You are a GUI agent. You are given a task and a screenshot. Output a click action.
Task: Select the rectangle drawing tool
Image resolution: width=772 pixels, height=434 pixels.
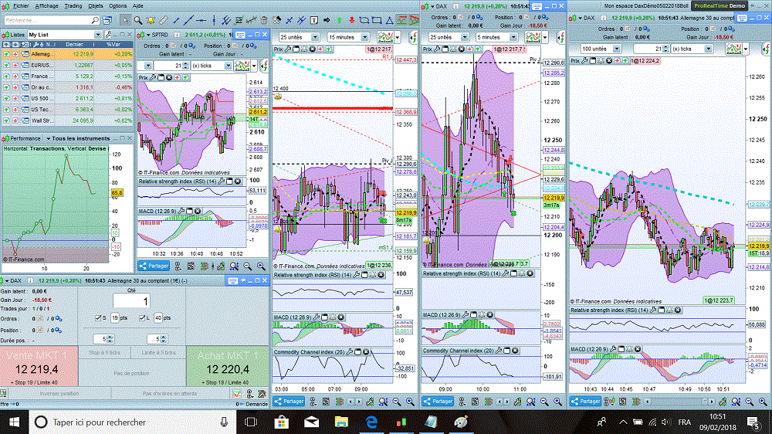pos(377,20)
